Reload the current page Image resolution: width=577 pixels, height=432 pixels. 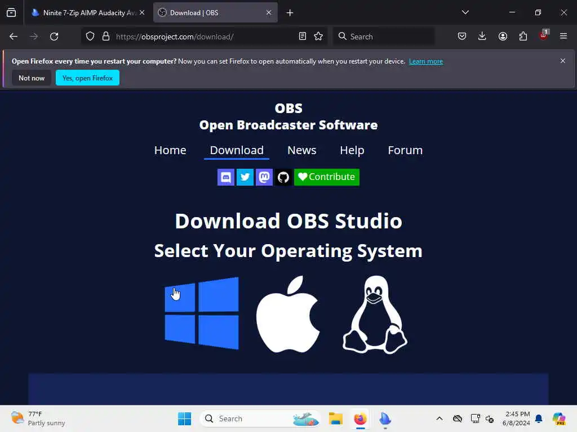54,37
